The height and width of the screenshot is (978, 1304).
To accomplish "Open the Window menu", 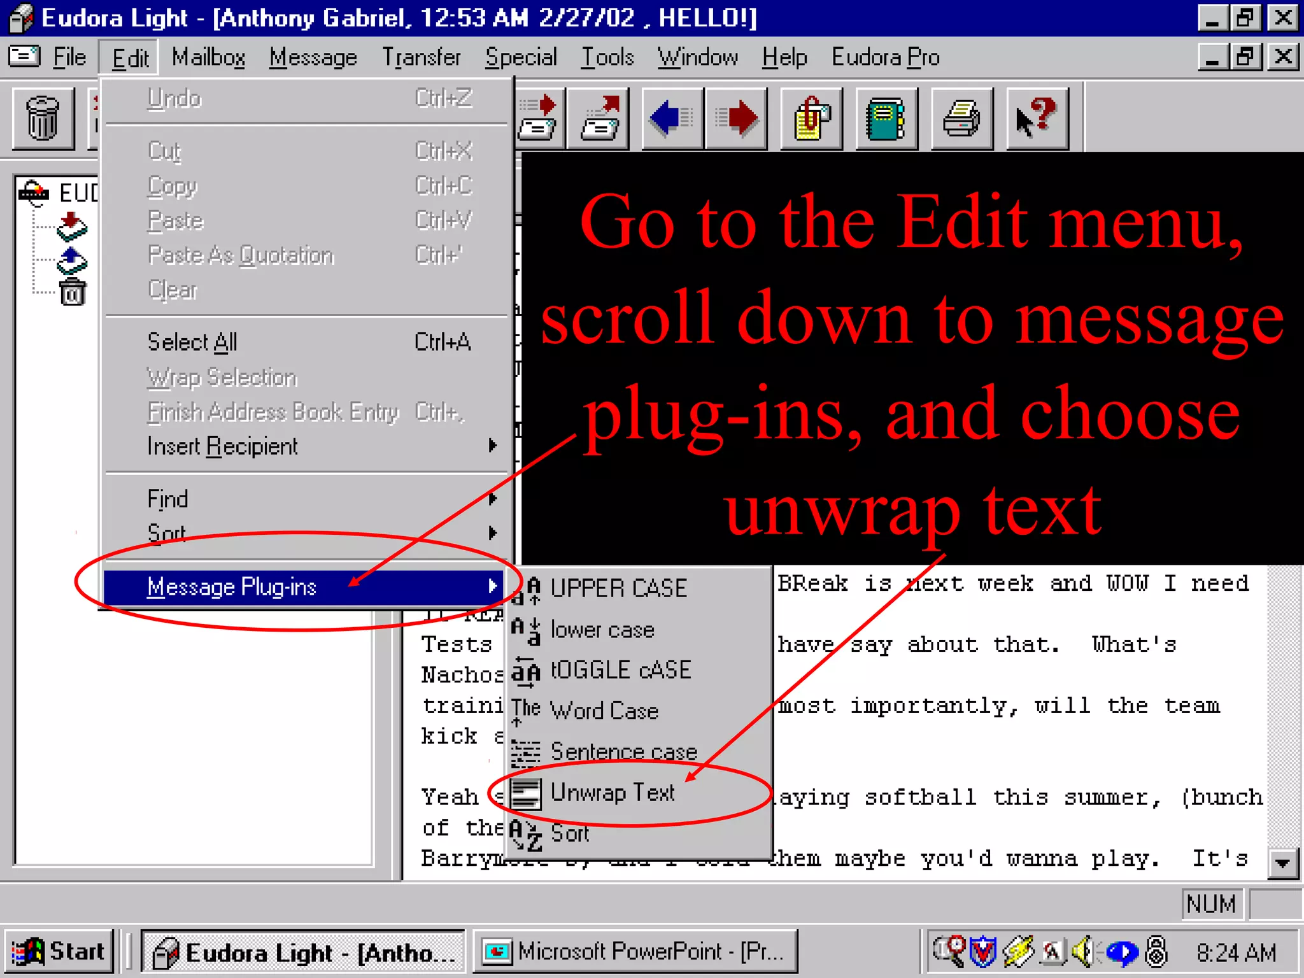I will [698, 57].
